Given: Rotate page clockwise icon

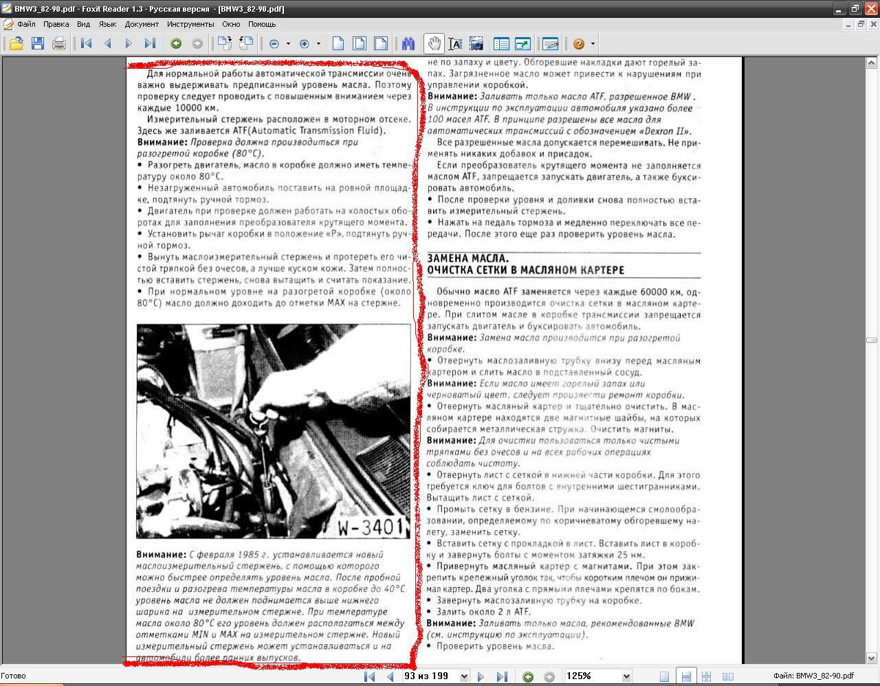Looking at the screenshot, I should click(x=224, y=44).
